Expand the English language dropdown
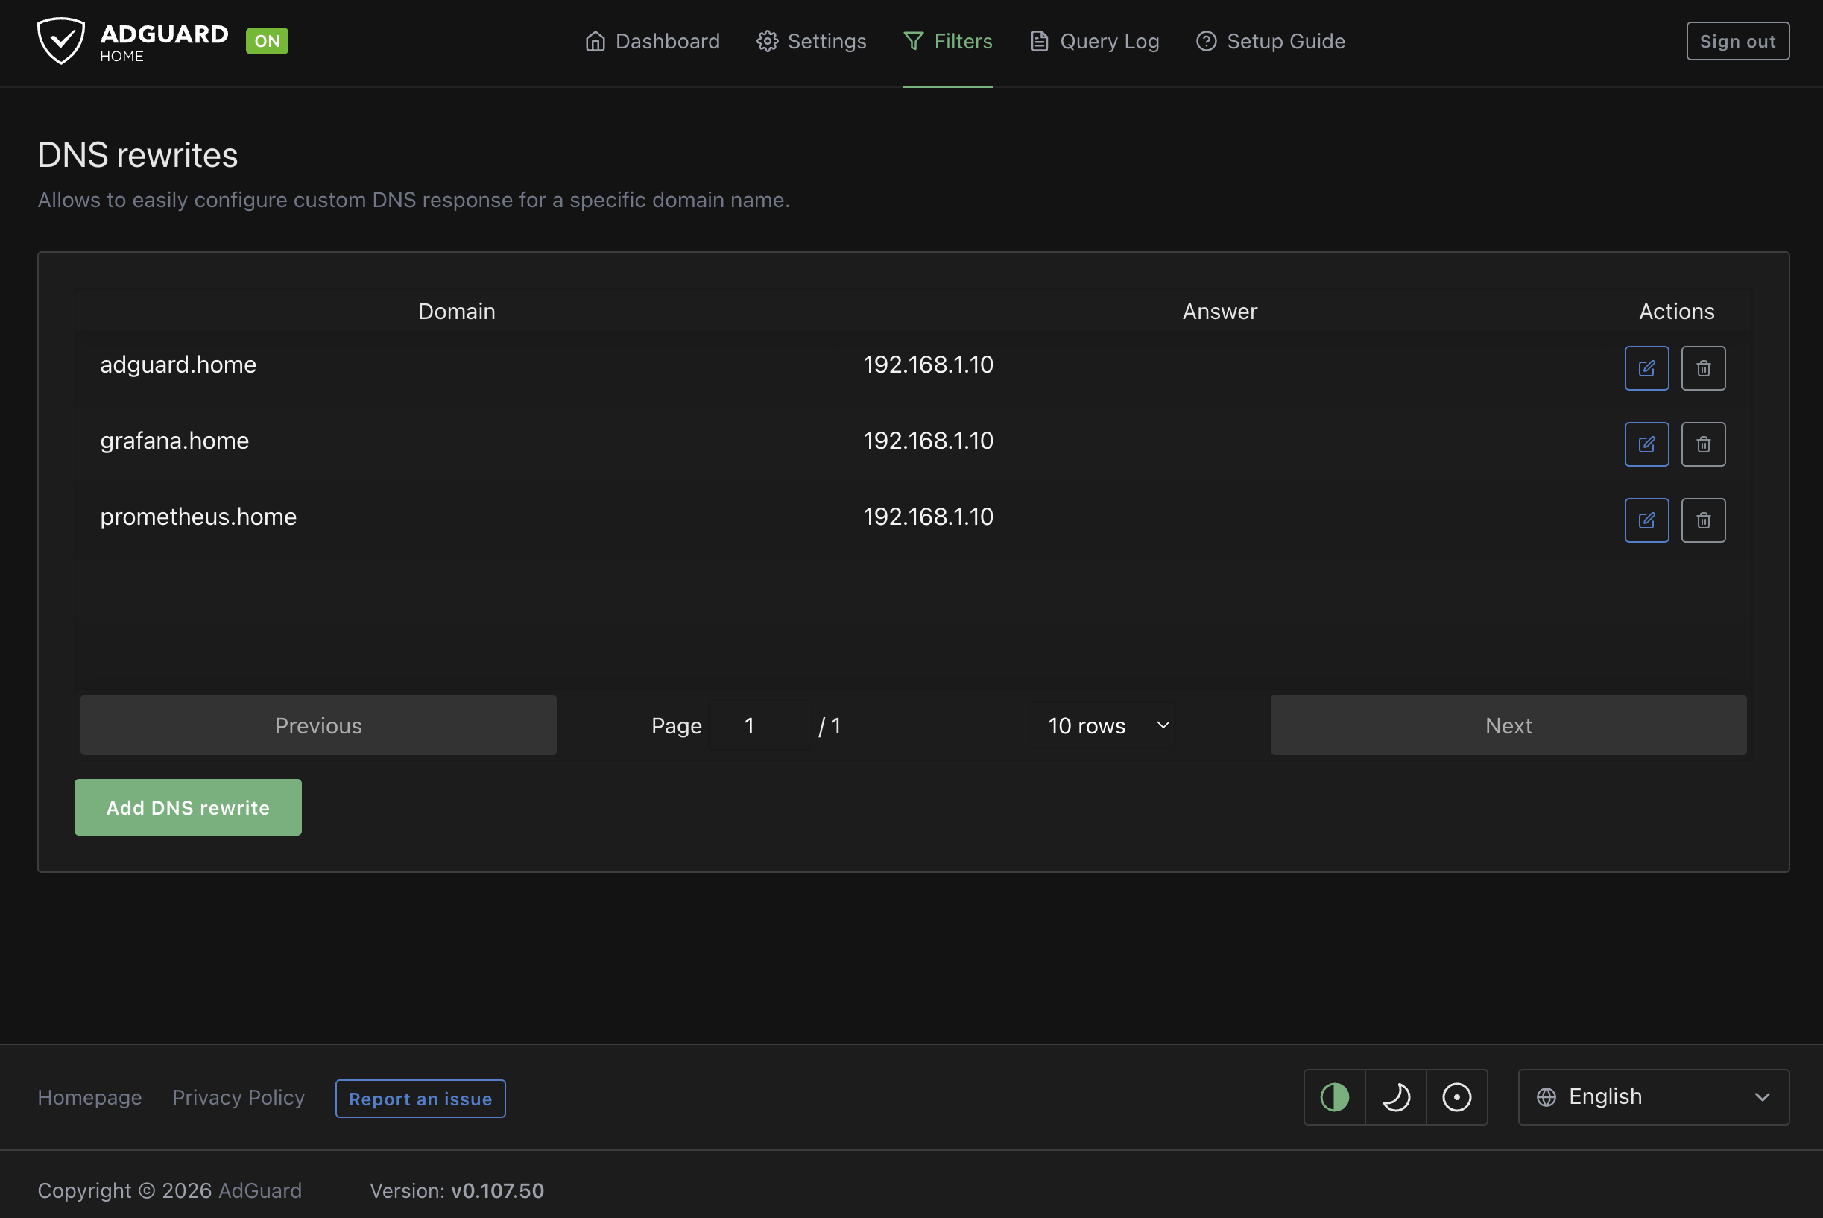Screen dimensions: 1823x1218 pyautogui.click(x=1653, y=1096)
